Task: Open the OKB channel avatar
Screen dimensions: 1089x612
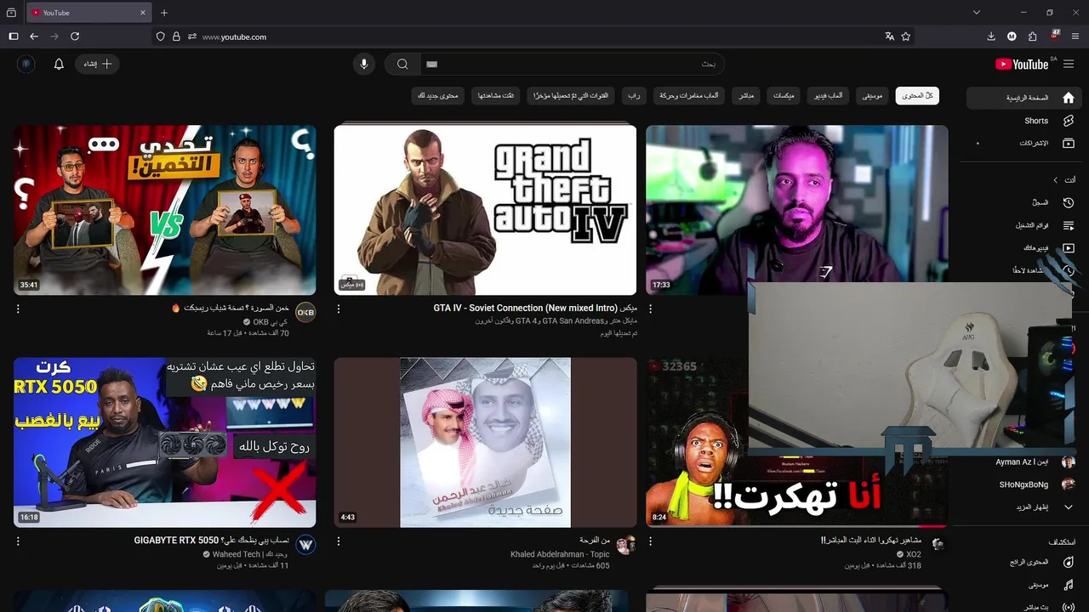Action: (x=305, y=312)
